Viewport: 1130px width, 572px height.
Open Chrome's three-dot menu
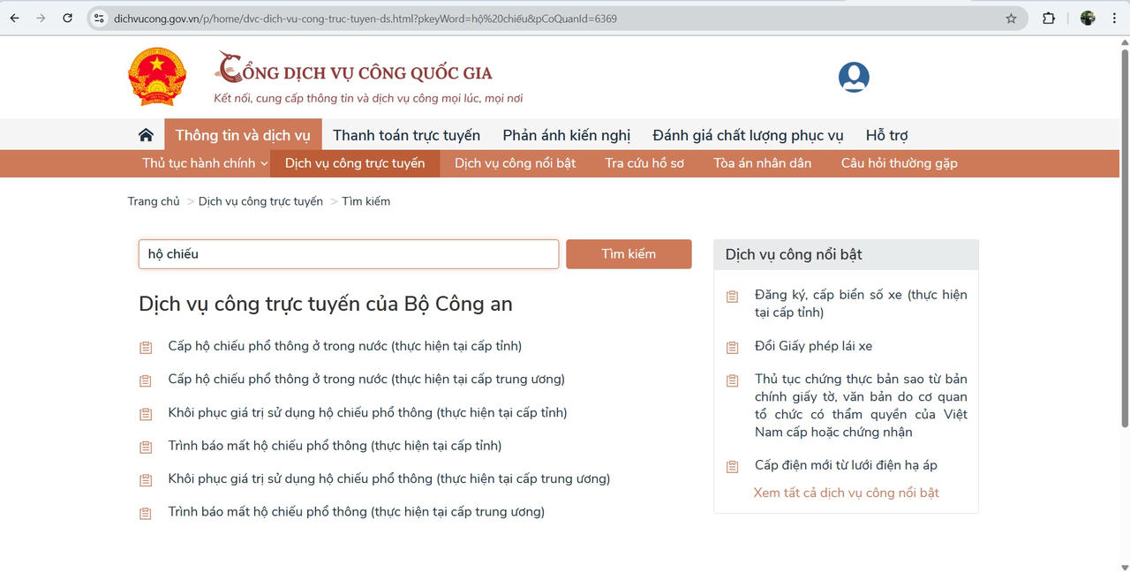pos(1114,18)
